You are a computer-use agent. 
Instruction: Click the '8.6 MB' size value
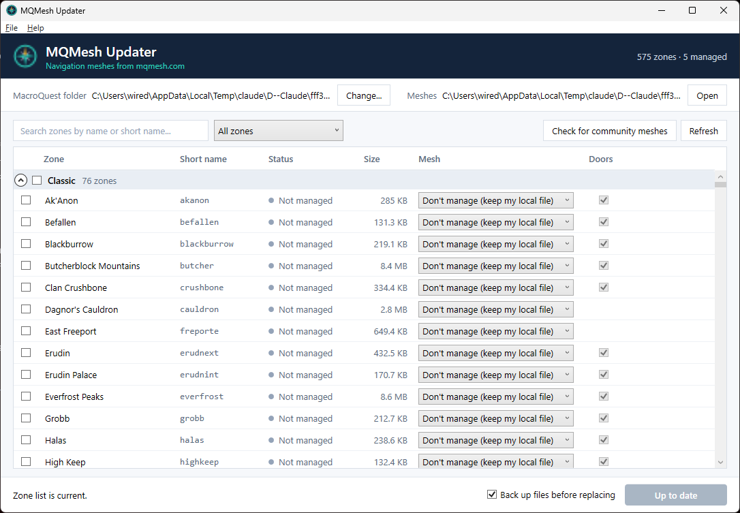[x=394, y=397]
